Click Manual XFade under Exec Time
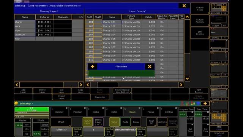 (206, 118)
